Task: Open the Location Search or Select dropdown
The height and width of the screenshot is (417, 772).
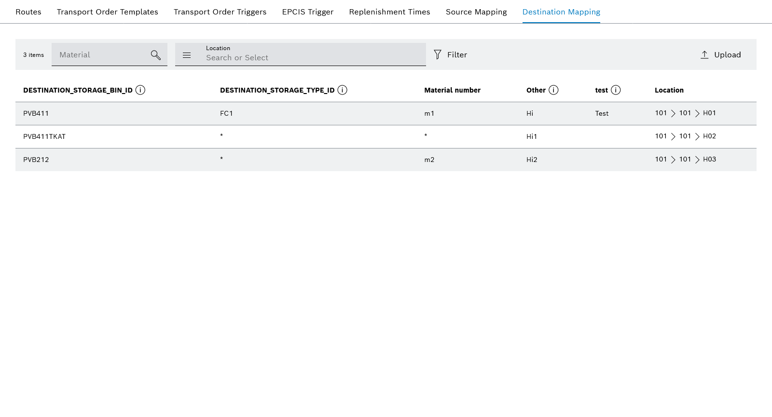Action: (301, 54)
